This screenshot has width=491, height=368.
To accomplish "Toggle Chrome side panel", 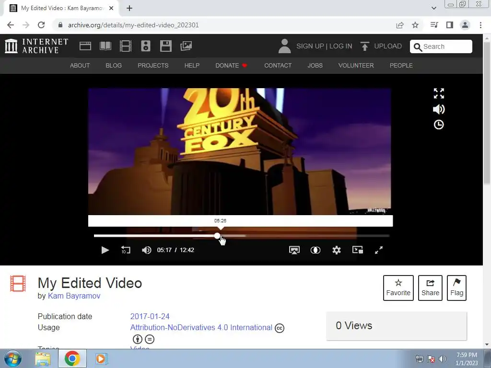I will click(450, 25).
